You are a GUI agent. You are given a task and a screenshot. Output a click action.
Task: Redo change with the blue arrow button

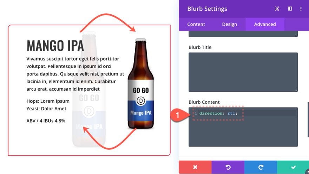[x=261, y=167]
